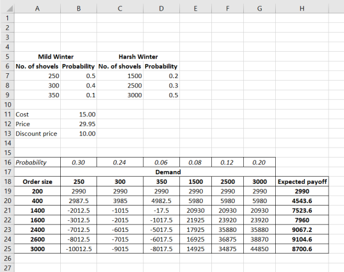The image size is (344, 272).
Task: Click the 'Mild Winter' heading cell
Action: click(55, 57)
